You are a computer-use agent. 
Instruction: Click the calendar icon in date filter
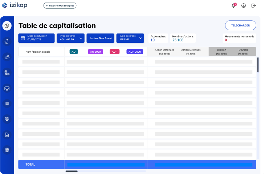[23, 38]
